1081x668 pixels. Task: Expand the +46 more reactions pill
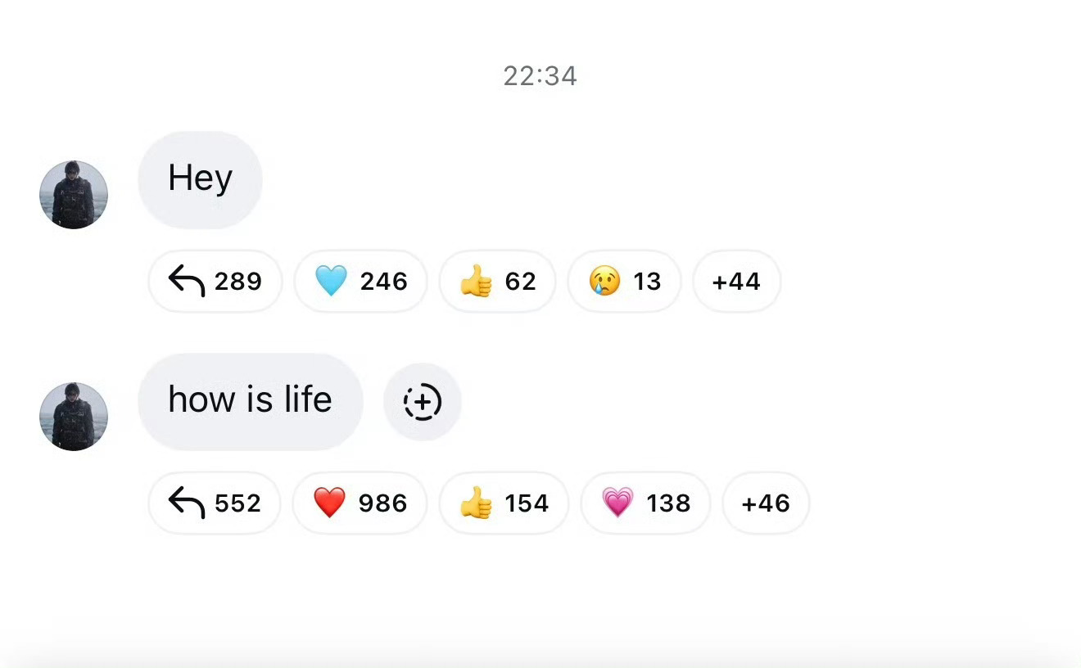766,503
